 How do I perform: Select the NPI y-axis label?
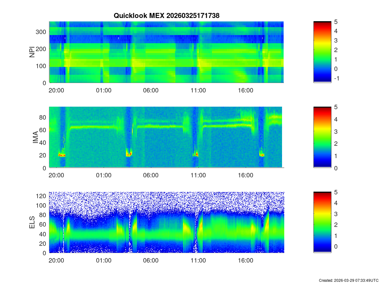(x=32, y=52)
